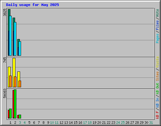Click the kB F legend label
The width and height of the screenshot is (161, 126).
point(157,115)
